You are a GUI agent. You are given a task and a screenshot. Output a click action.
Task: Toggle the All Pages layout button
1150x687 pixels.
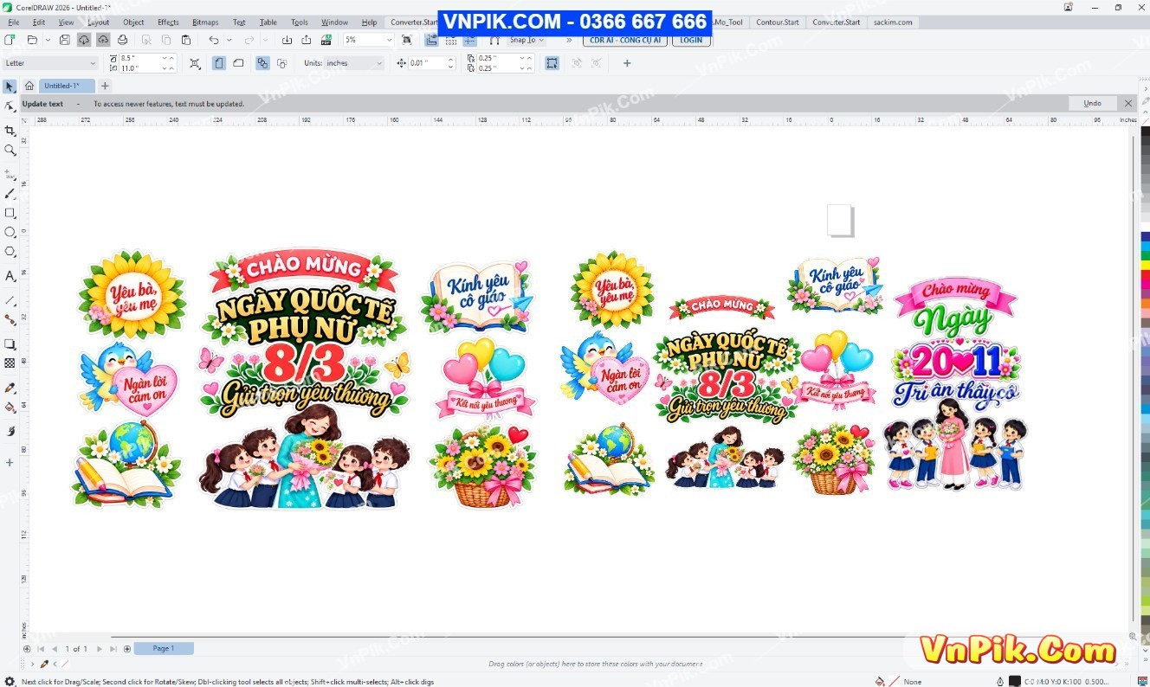coord(262,63)
